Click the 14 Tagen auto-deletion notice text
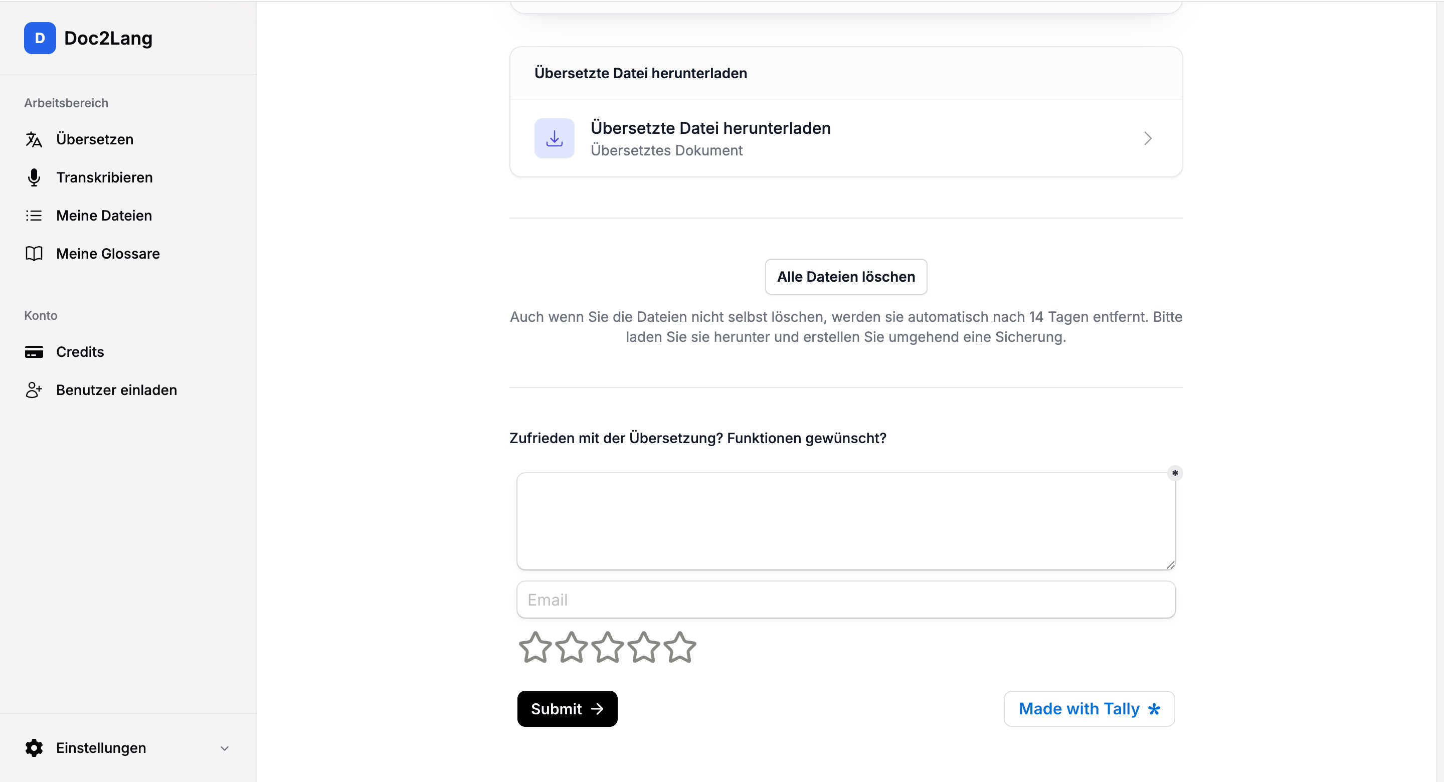The image size is (1444, 782). coord(845,327)
